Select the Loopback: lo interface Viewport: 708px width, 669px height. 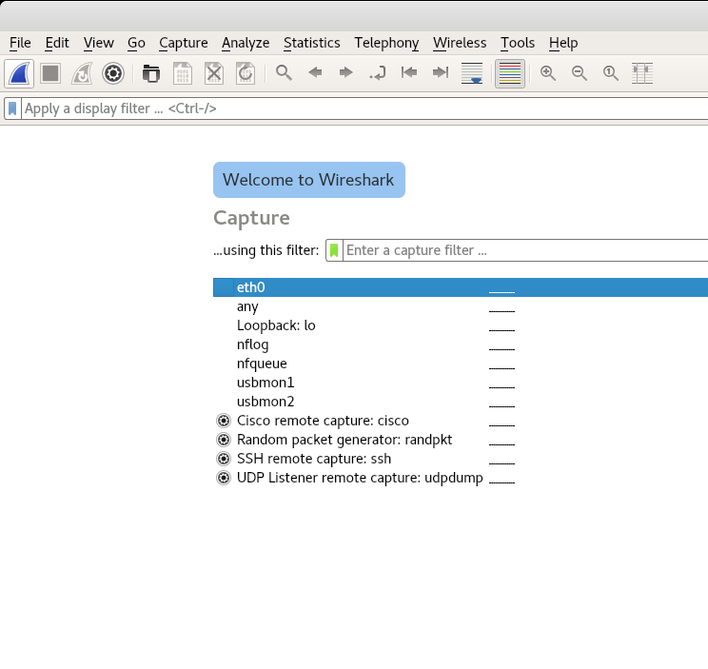pos(276,325)
